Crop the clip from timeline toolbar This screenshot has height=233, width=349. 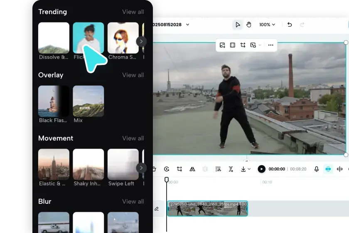pyautogui.click(x=179, y=169)
